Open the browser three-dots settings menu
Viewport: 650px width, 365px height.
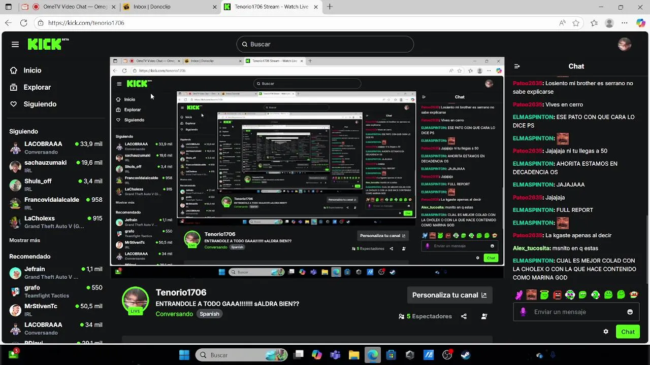tap(625, 23)
